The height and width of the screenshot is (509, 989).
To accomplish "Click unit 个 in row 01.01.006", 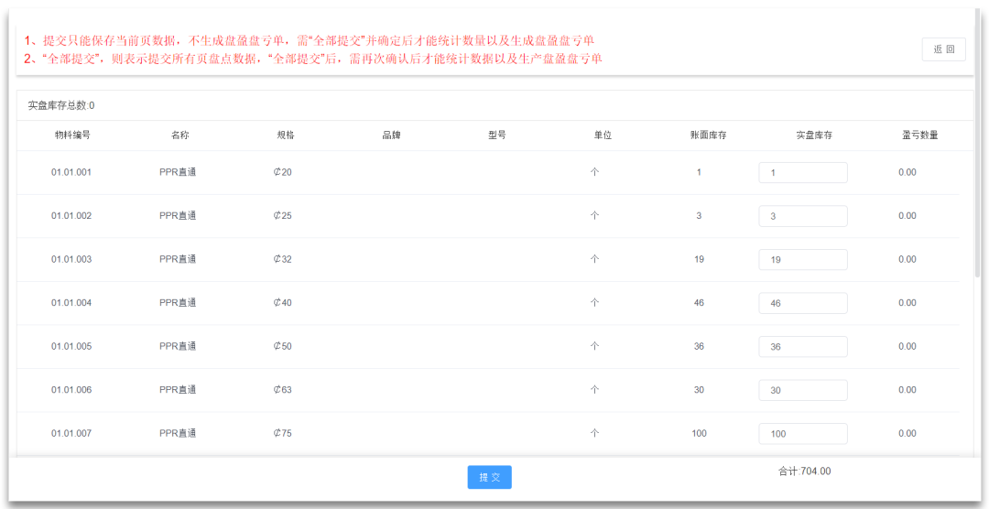I will (594, 390).
